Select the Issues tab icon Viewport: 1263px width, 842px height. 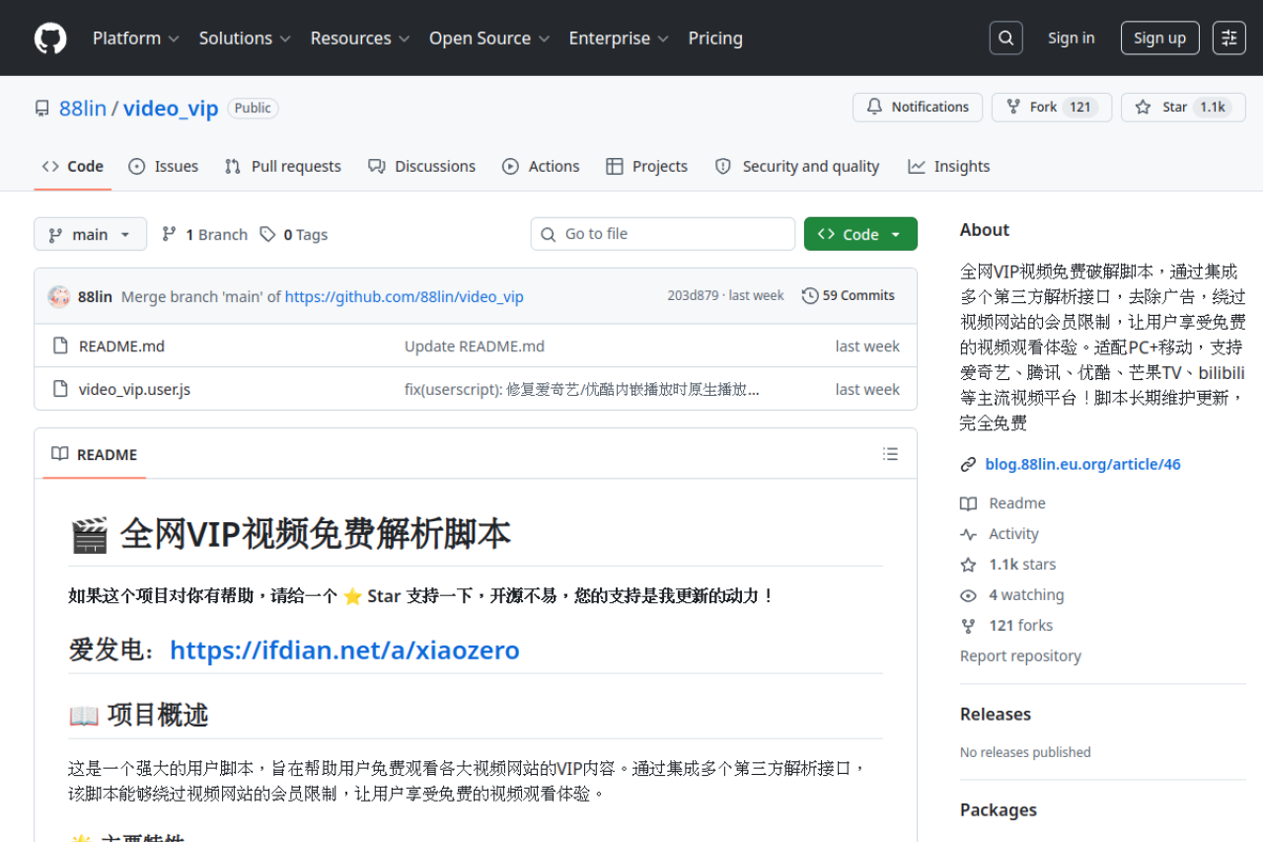click(138, 166)
